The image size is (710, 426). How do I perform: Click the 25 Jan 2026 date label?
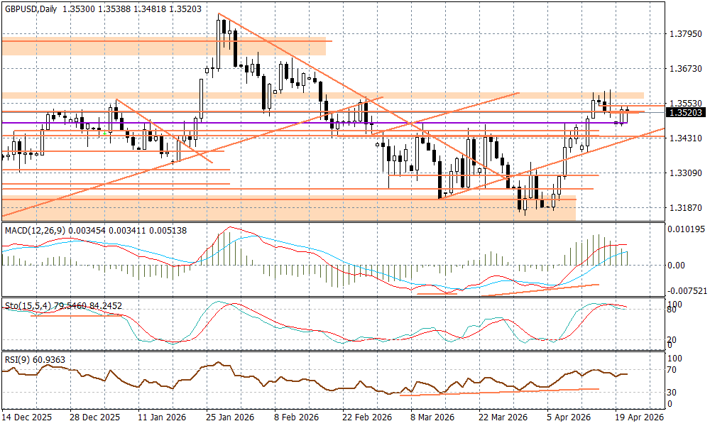click(x=229, y=418)
